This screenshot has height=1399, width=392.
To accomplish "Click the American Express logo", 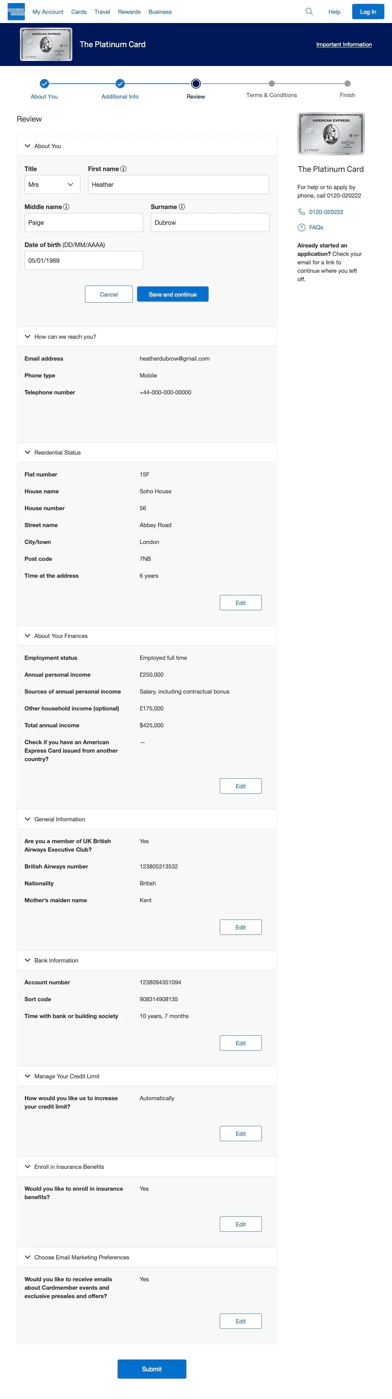I will (16, 12).
